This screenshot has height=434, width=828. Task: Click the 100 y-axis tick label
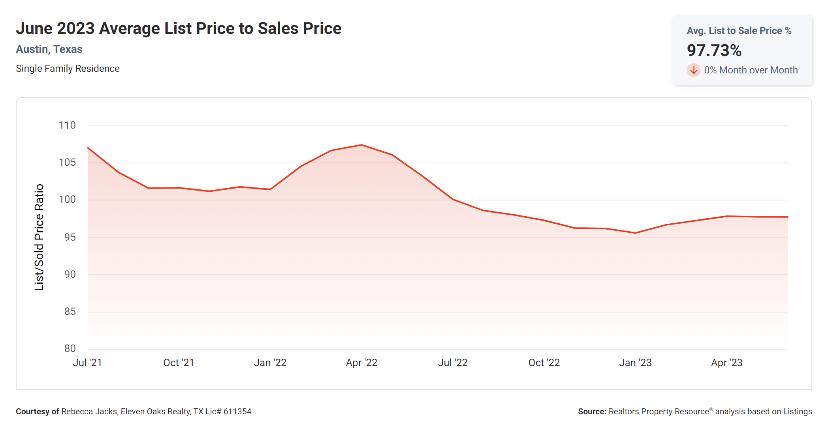(67, 200)
